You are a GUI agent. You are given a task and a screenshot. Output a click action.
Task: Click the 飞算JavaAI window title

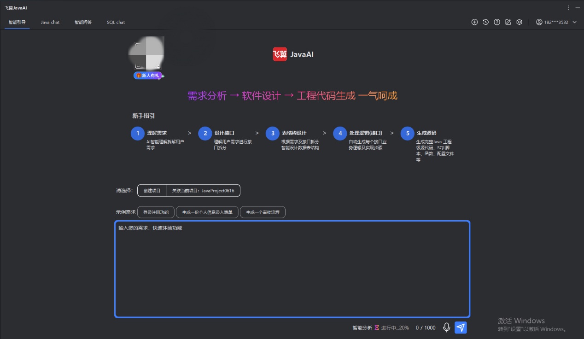(16, 7)
